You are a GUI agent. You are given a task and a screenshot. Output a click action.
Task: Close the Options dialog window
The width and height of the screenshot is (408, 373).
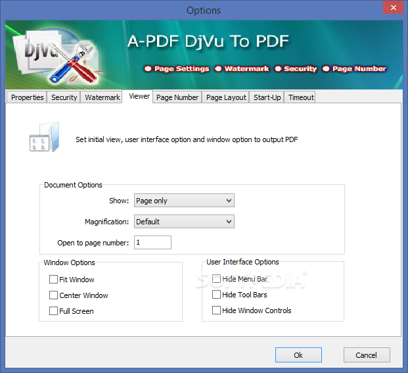click(x=393, y=7)
